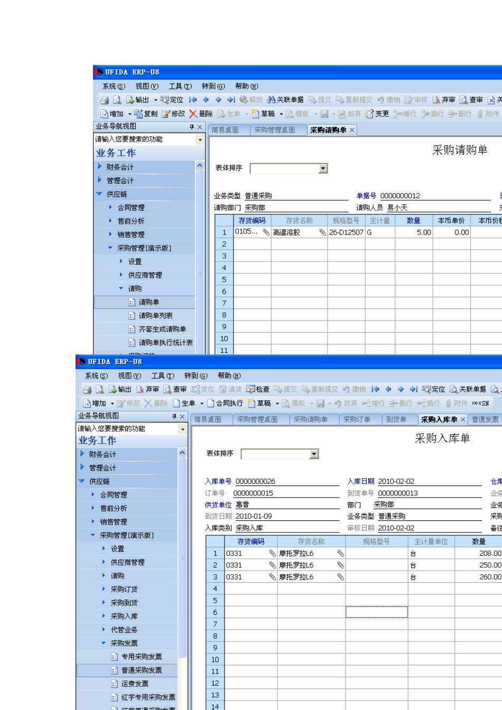This screenshot has width=502, height=710.
Task: Open 请购单列表 in upper window tree
Action: click(156, 316)
